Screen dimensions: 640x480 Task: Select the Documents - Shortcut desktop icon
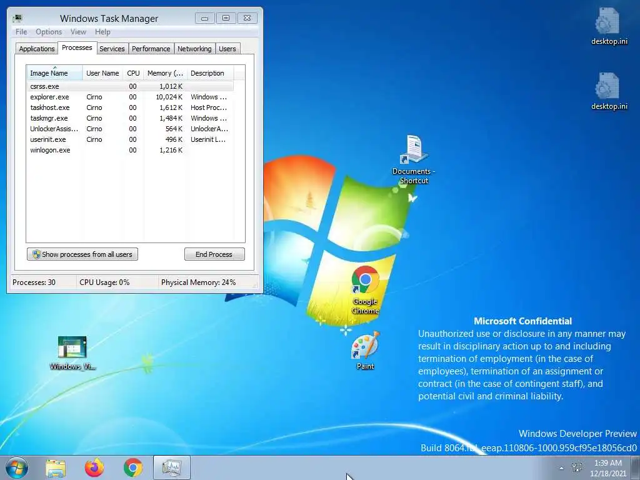414,160
